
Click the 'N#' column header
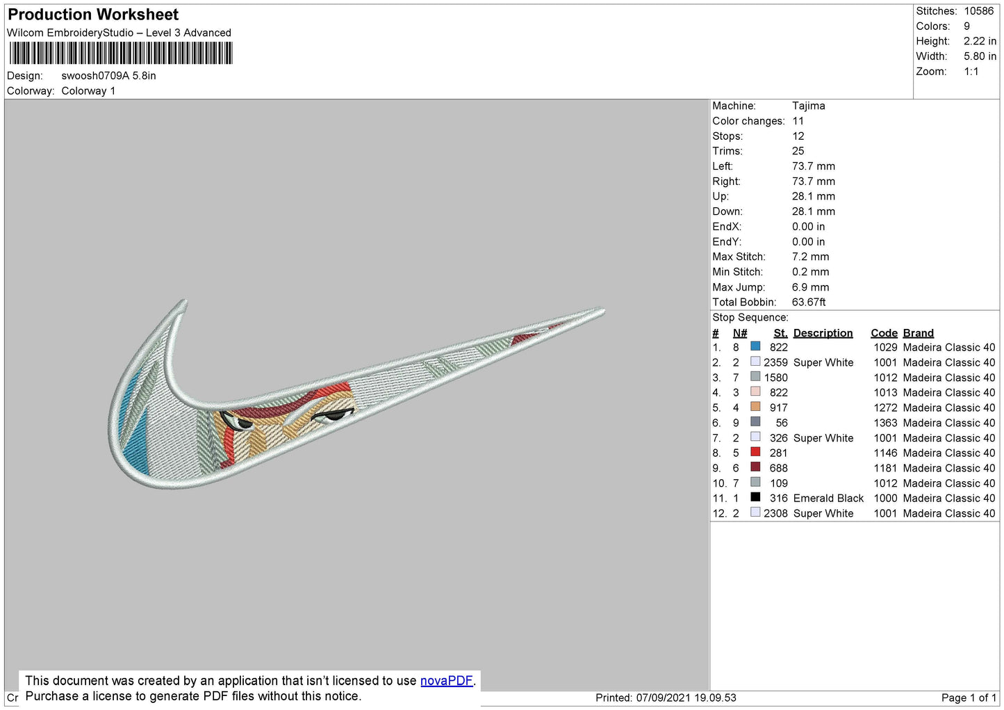click(740, 333)
